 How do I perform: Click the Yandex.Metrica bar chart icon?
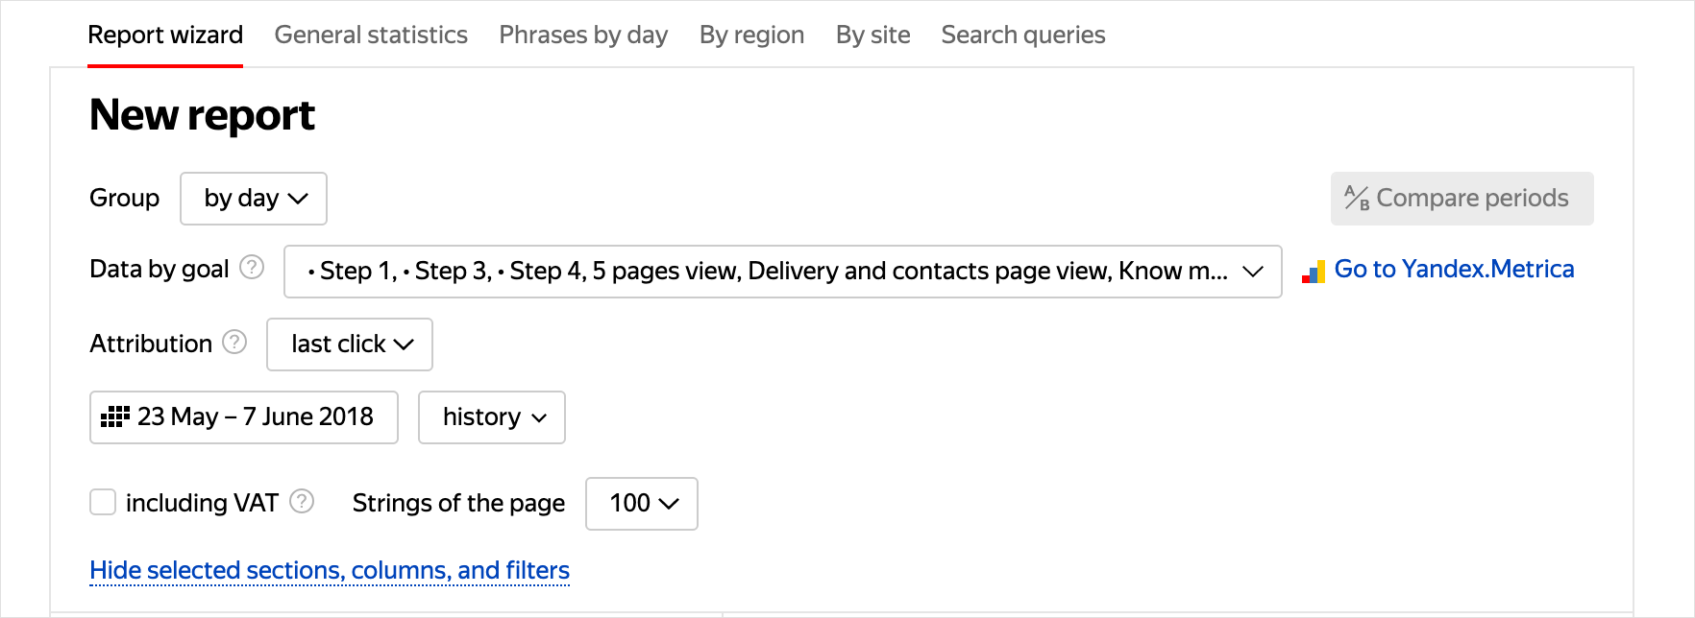(x=1314, y=273)
